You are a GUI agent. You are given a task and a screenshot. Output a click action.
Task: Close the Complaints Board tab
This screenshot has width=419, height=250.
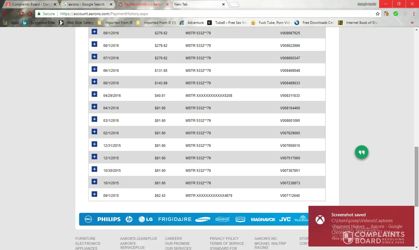[x=55, y=4]
